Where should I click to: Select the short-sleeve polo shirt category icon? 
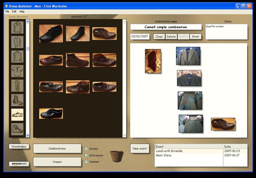point(17,71)
